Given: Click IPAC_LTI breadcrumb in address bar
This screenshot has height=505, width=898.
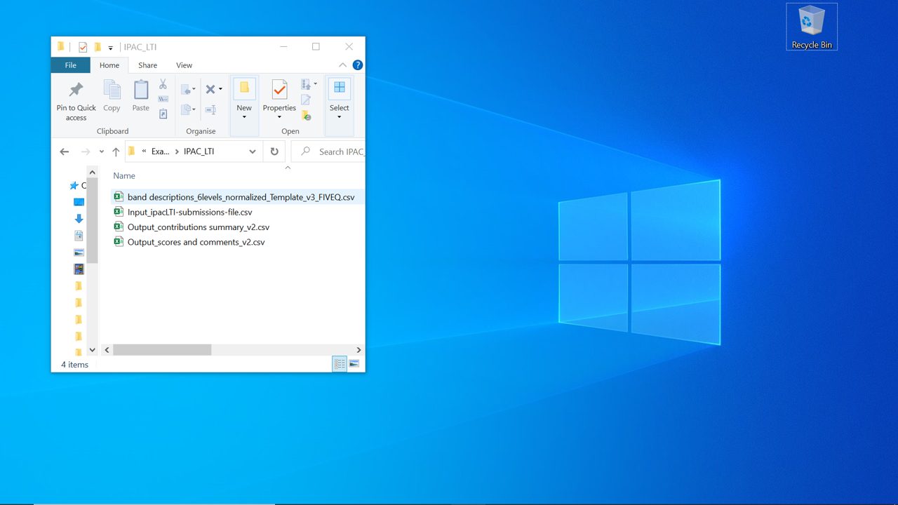Looking at the screenshot, I should pos(199,151).
